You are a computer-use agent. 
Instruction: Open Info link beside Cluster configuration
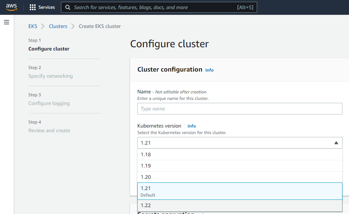(209, 70)
